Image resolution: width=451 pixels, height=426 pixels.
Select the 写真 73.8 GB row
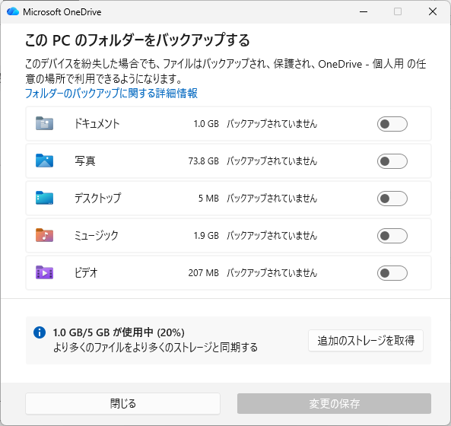point(228,161)
